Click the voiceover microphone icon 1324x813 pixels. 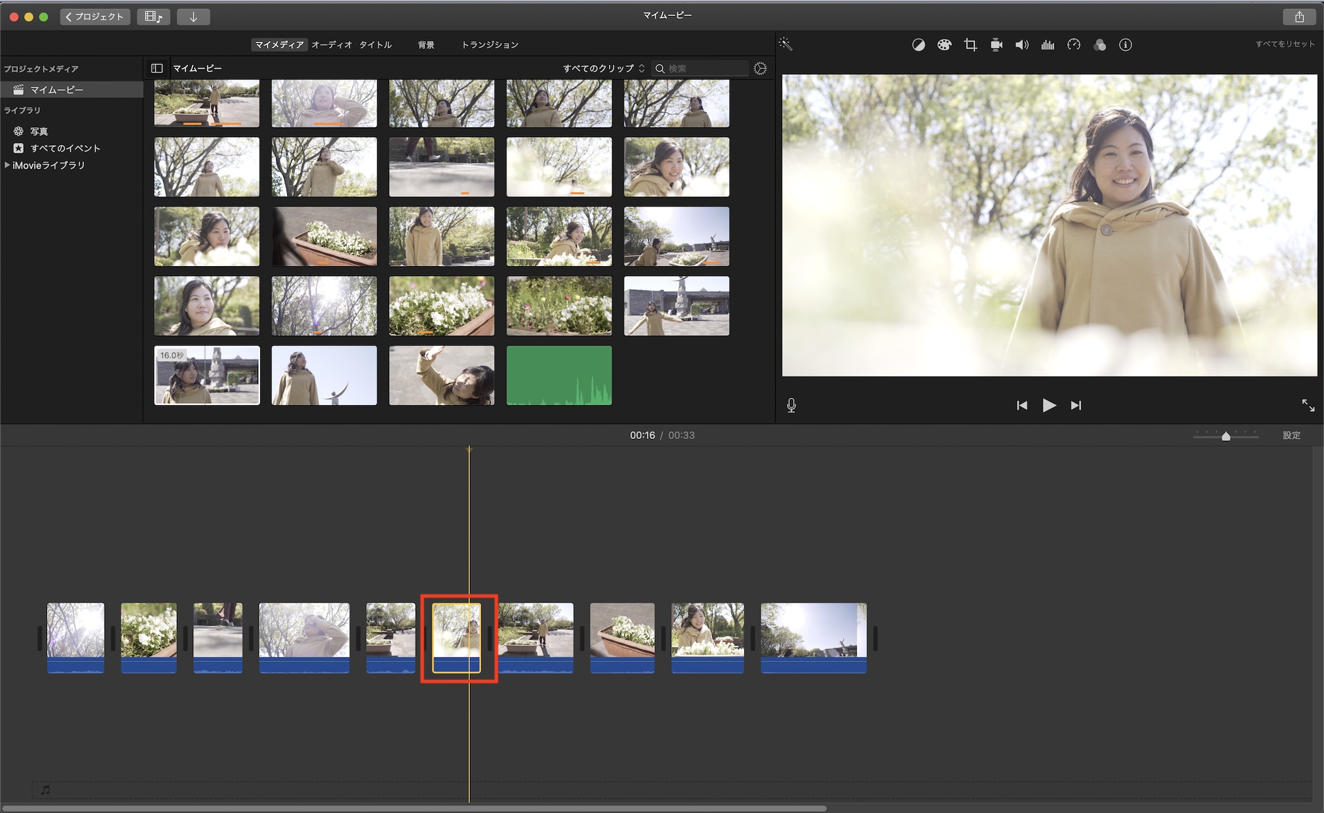pyautogui.click(x=791, y=405)
